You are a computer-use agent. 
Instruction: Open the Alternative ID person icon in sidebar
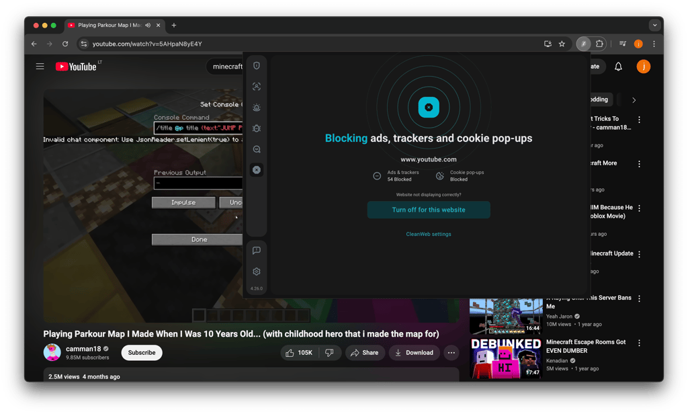click(x=257, y=87)
